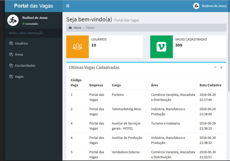
Task: Click the icon beside Vagas menu
Action: point(11,76)
